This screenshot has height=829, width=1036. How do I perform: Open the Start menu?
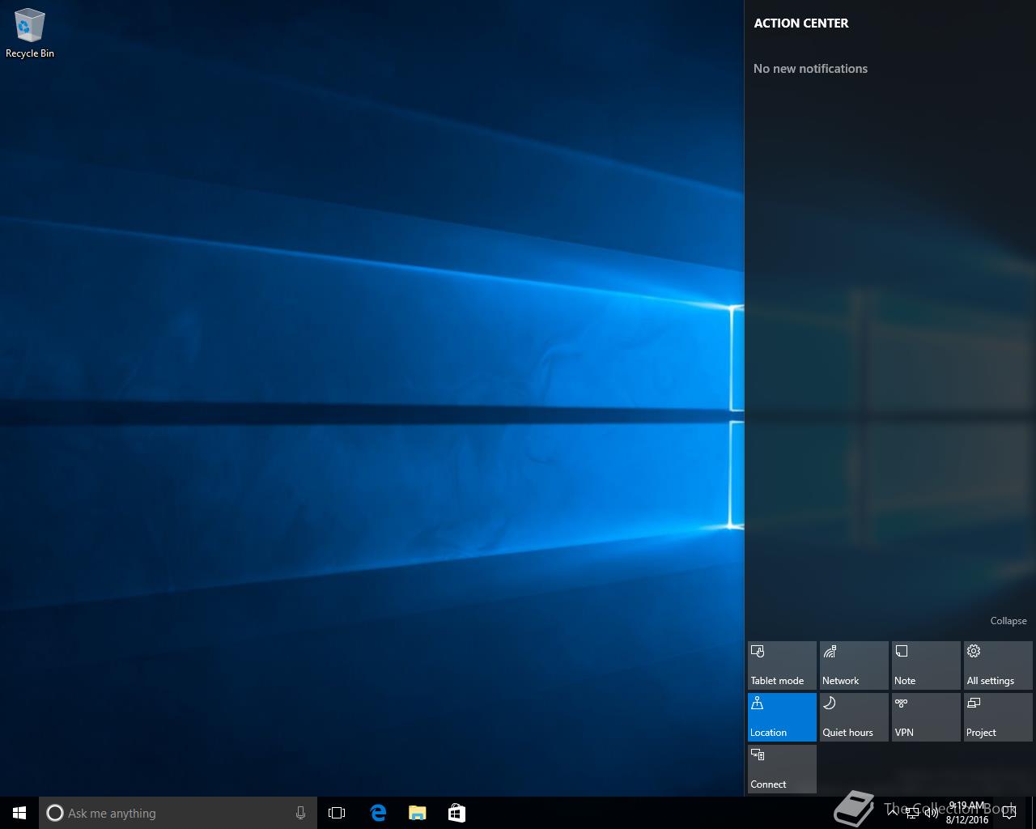pos(19,813)
